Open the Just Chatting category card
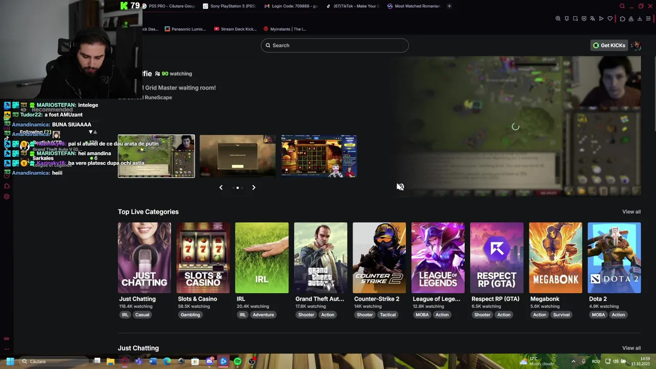Image resolution: width=656 pixels, height=369 pixels. [145, 258]
